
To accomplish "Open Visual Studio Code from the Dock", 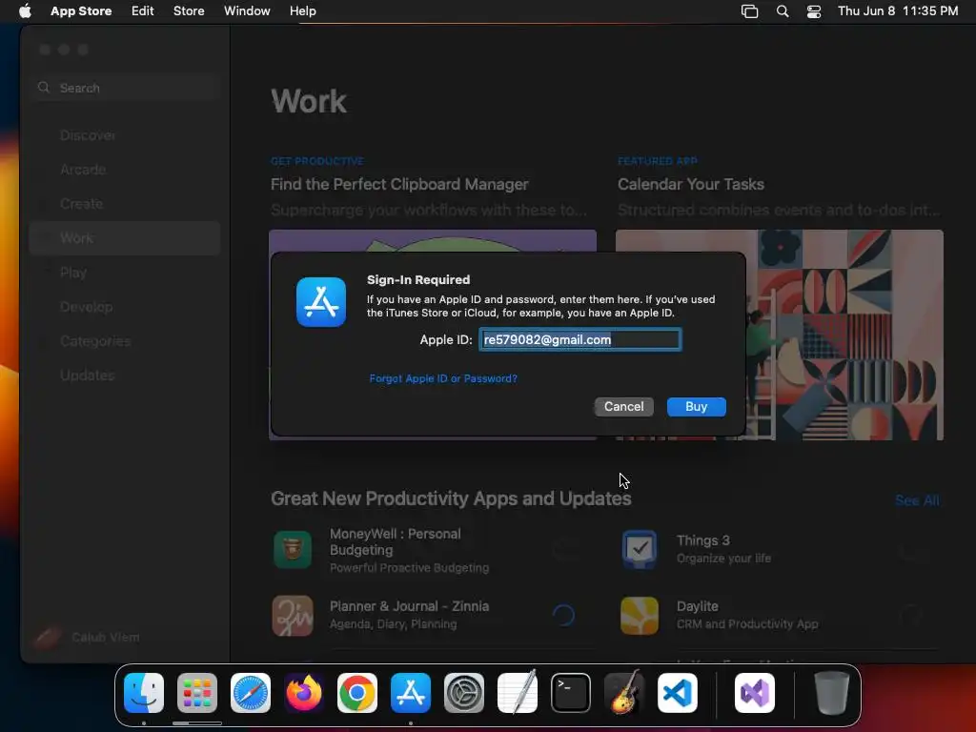I will [678, 693].
